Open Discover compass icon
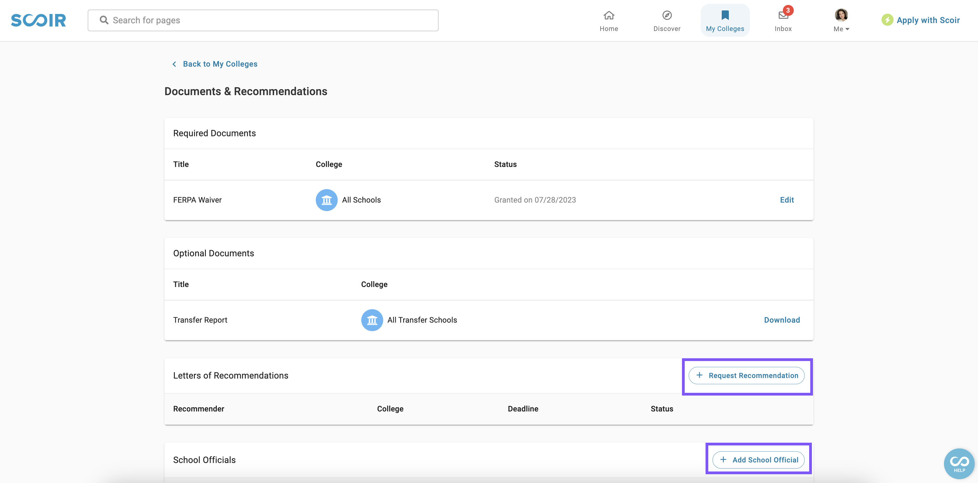This screenshot has height=483, width=978. click(x=667, y=16)
